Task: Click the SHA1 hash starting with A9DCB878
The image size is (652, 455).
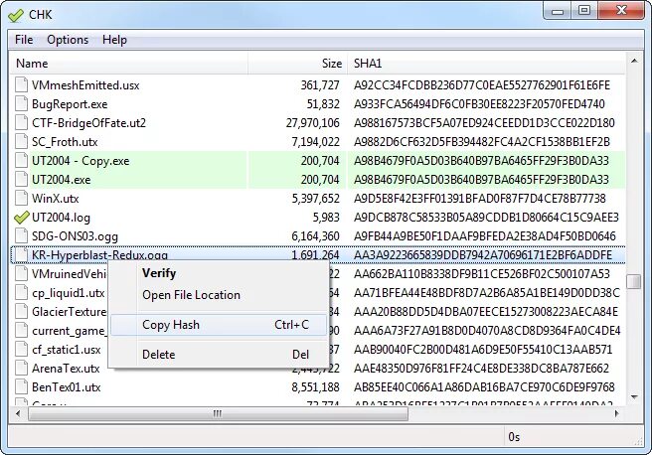Action: coord(486,218)
